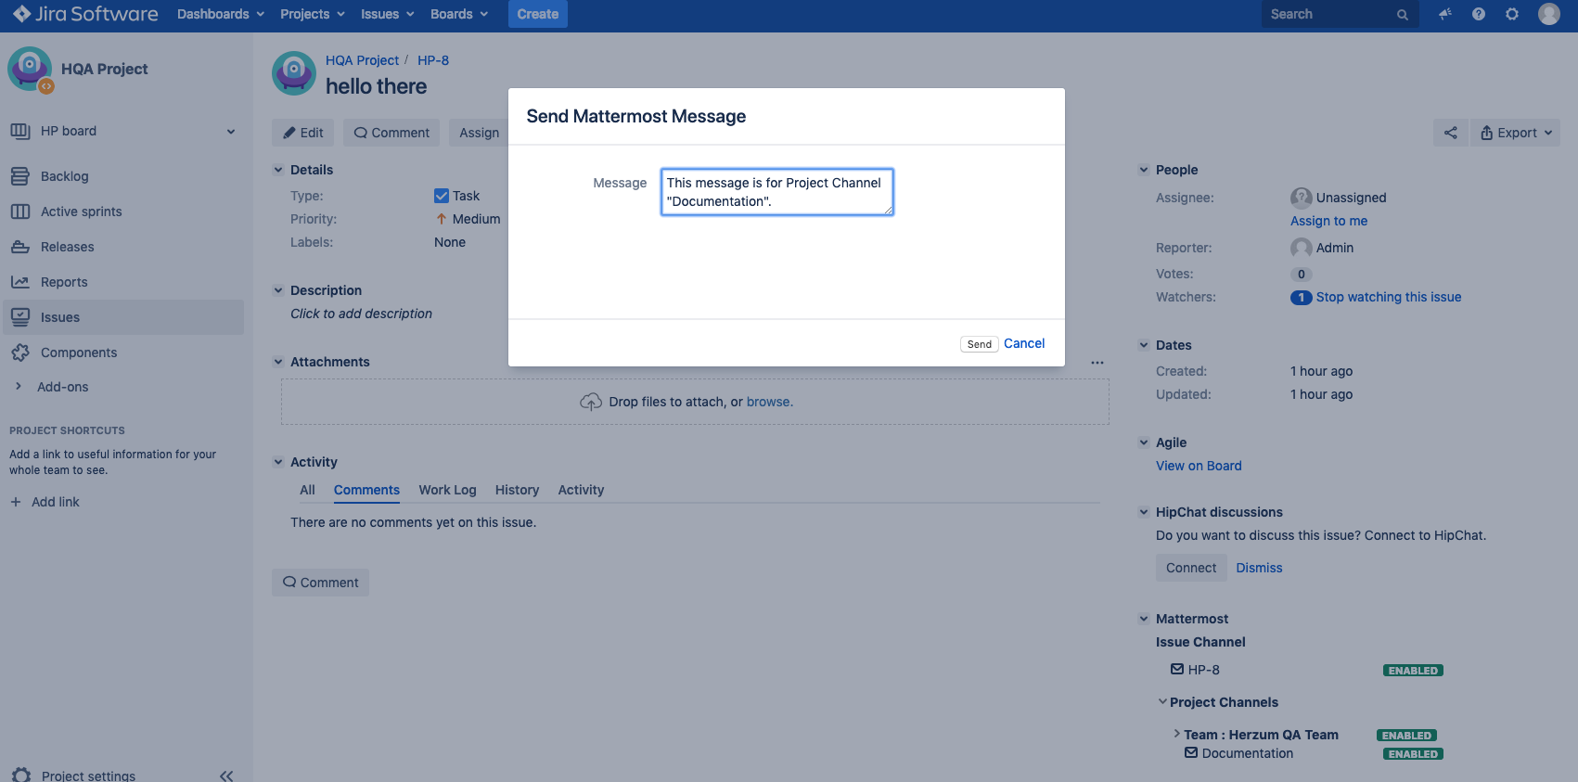Click the Edit issue button
1578x782 pixels.
point(303,133)
